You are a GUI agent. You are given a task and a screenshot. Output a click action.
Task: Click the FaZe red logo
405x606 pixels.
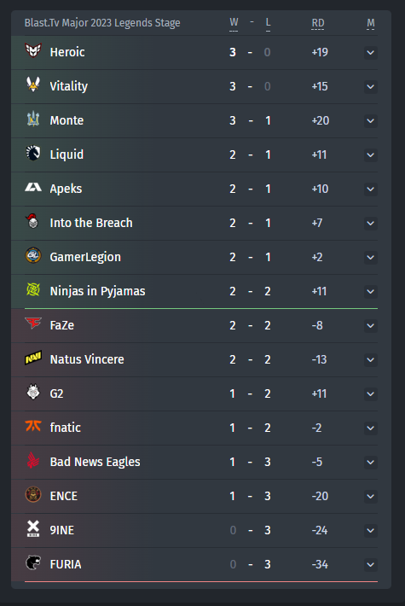(33, 323)
